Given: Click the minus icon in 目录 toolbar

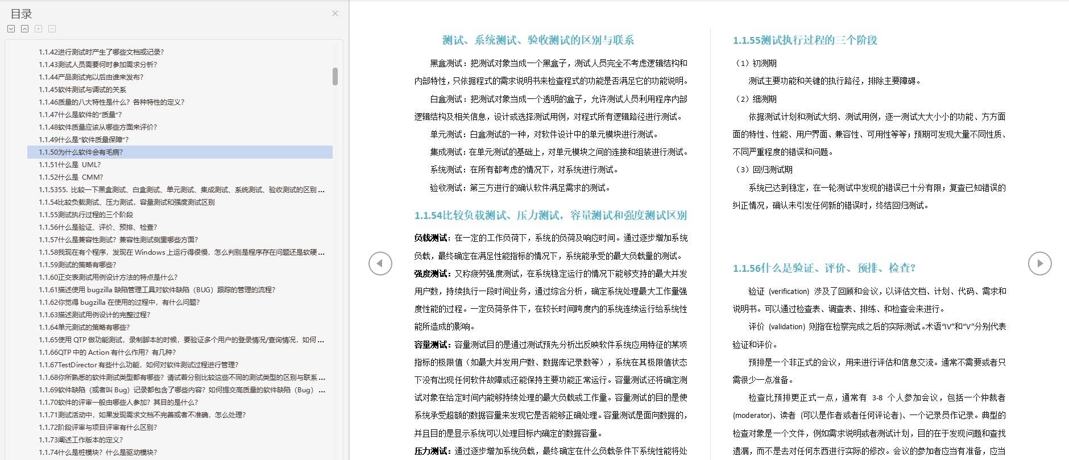Looking at the screenshot, I should point(52,28).
